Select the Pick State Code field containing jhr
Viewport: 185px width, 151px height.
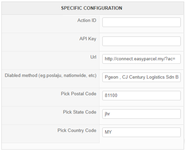click(141, 114)
